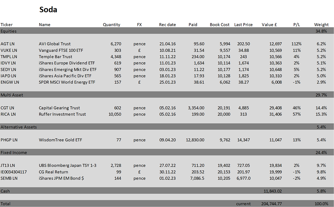Select the Capital Gearing Trust name
This screenshot has width=334, height=207.
coord(60,108)
